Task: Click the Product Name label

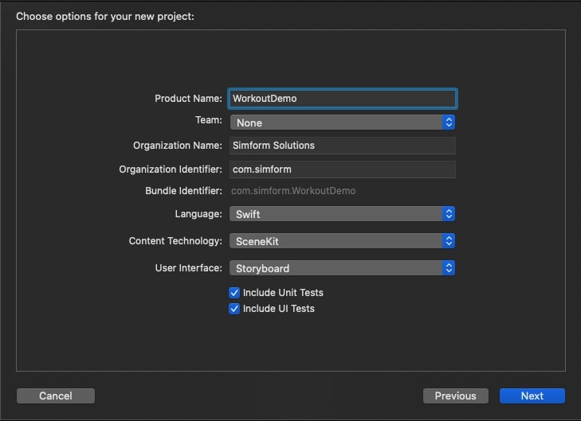Action: [188, 99]
